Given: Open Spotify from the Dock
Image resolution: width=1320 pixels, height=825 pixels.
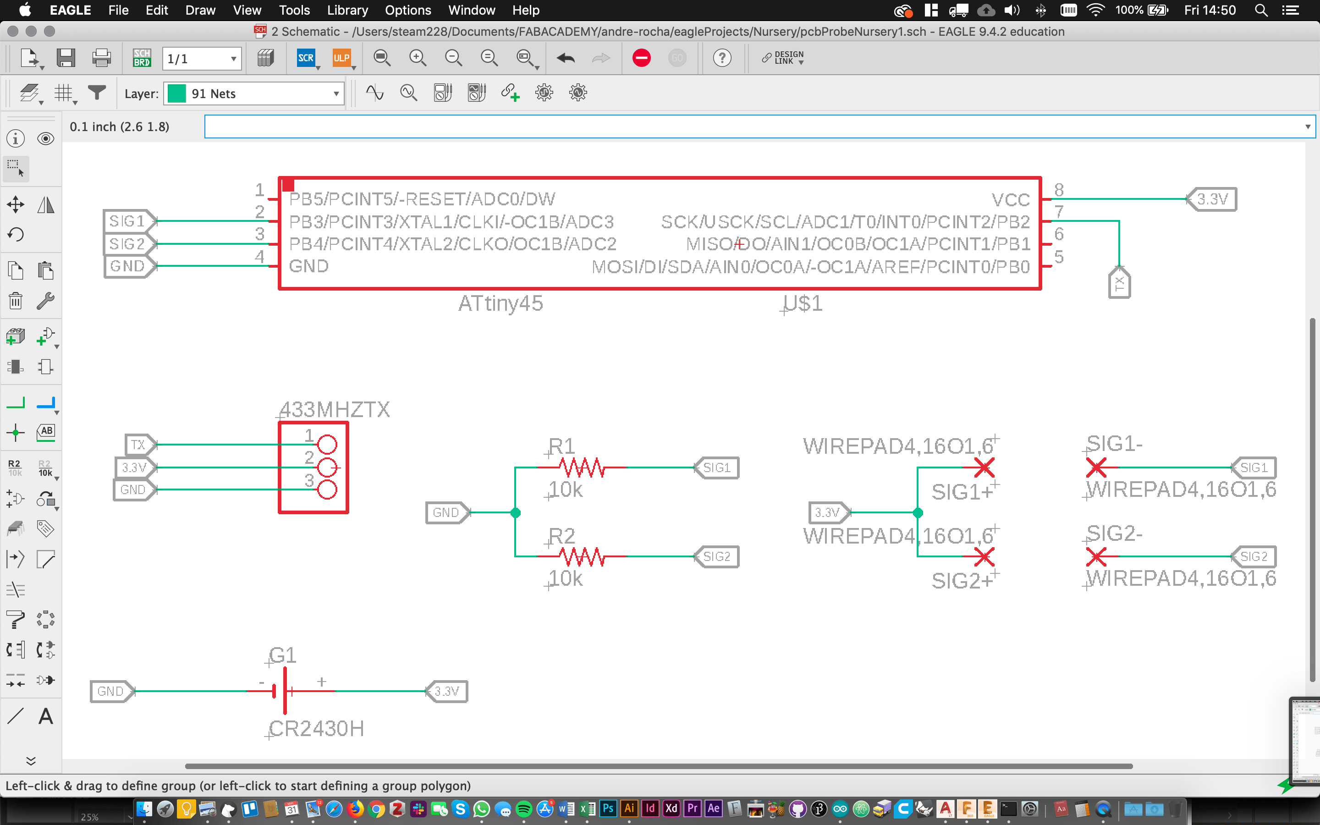Looking at the screenshot, I should (523, 808).
